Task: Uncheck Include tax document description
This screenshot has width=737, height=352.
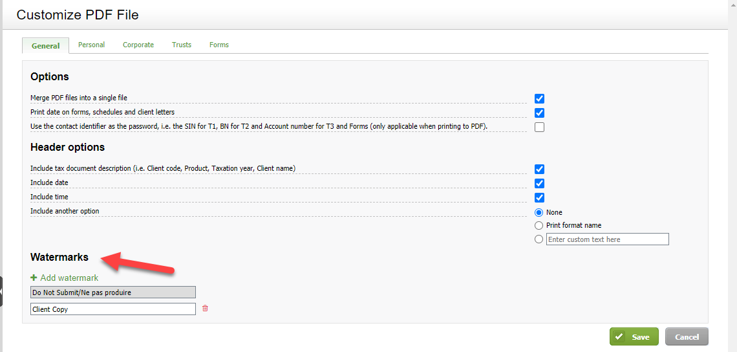Action: 540,169
